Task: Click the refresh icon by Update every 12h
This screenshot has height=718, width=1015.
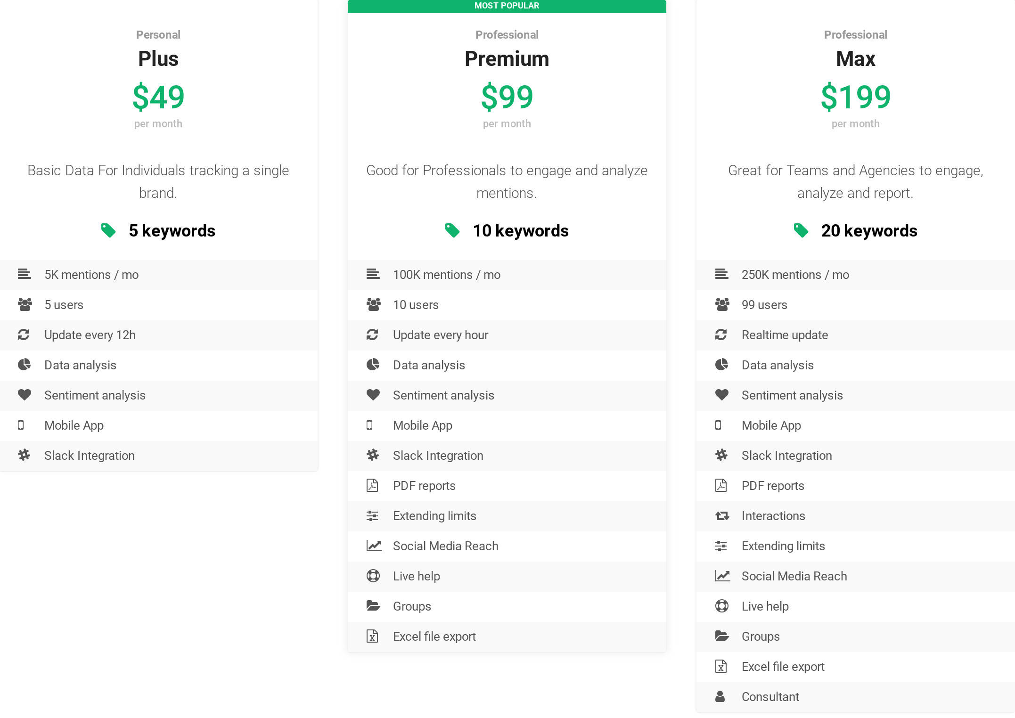Action: click(x=24, y=335)
